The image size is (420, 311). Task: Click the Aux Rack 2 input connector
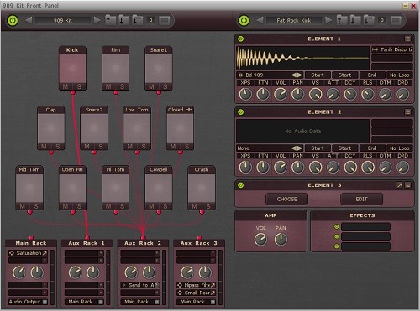pos(143,237)
